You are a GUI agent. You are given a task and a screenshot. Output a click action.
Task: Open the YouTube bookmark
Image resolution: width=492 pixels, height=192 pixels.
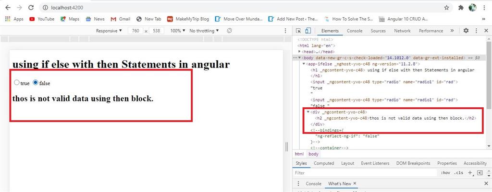pyautogui.click(x=42, y=19)
